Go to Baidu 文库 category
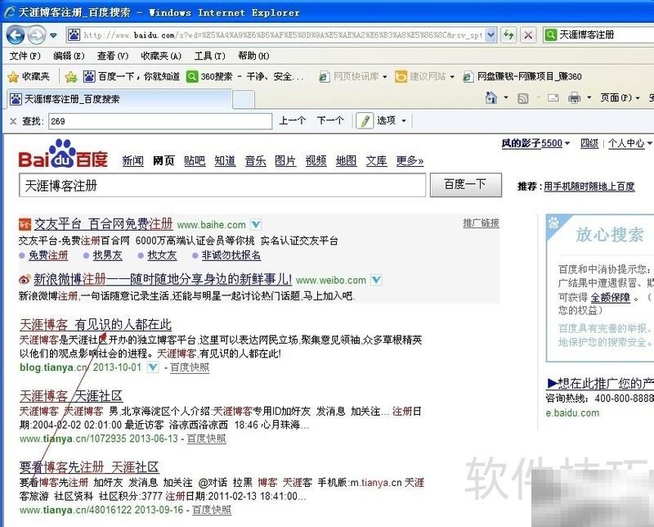This screenshot has height=527, width=654. point(376,160)
